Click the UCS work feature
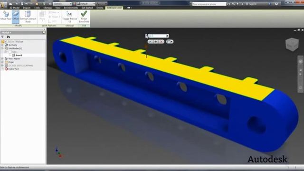The width and height of the screenshot is (304, 171). click(x=52, y=21)
